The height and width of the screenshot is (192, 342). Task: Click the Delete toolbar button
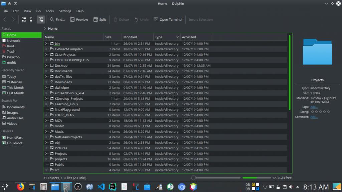[x=121, y=20]
